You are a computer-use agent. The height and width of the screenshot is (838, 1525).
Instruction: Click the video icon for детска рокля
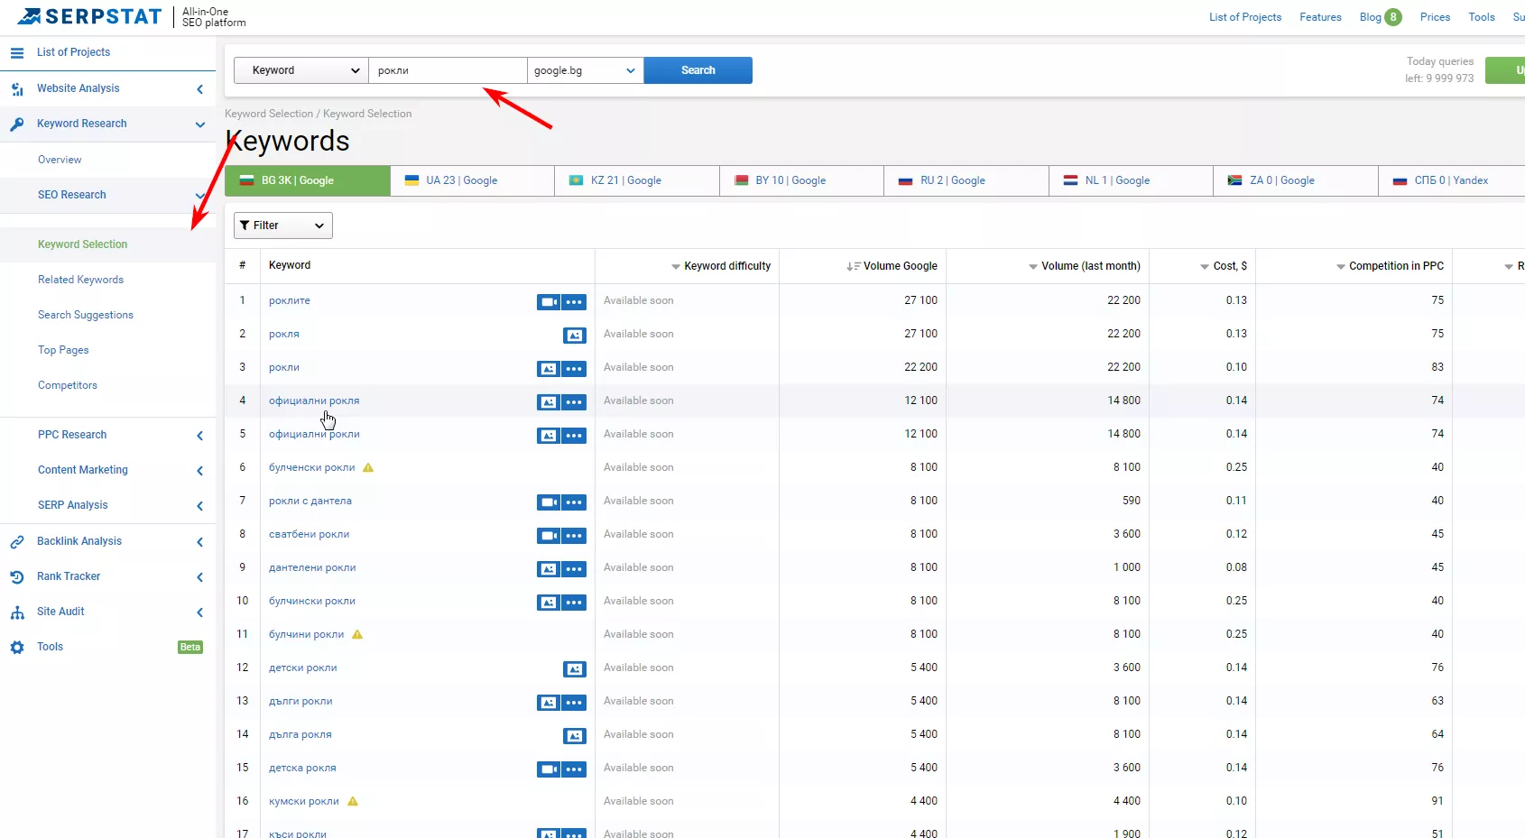point(549,769)
